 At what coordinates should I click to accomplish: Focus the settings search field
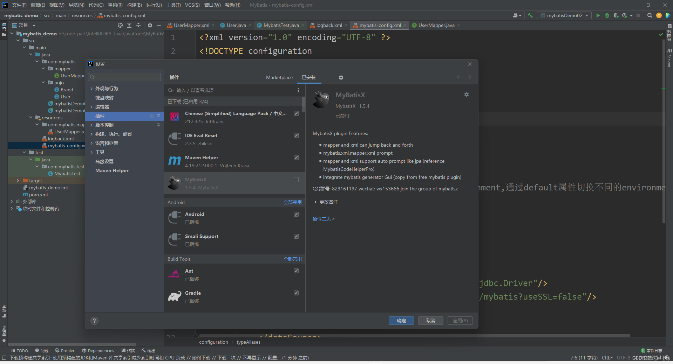124,77
